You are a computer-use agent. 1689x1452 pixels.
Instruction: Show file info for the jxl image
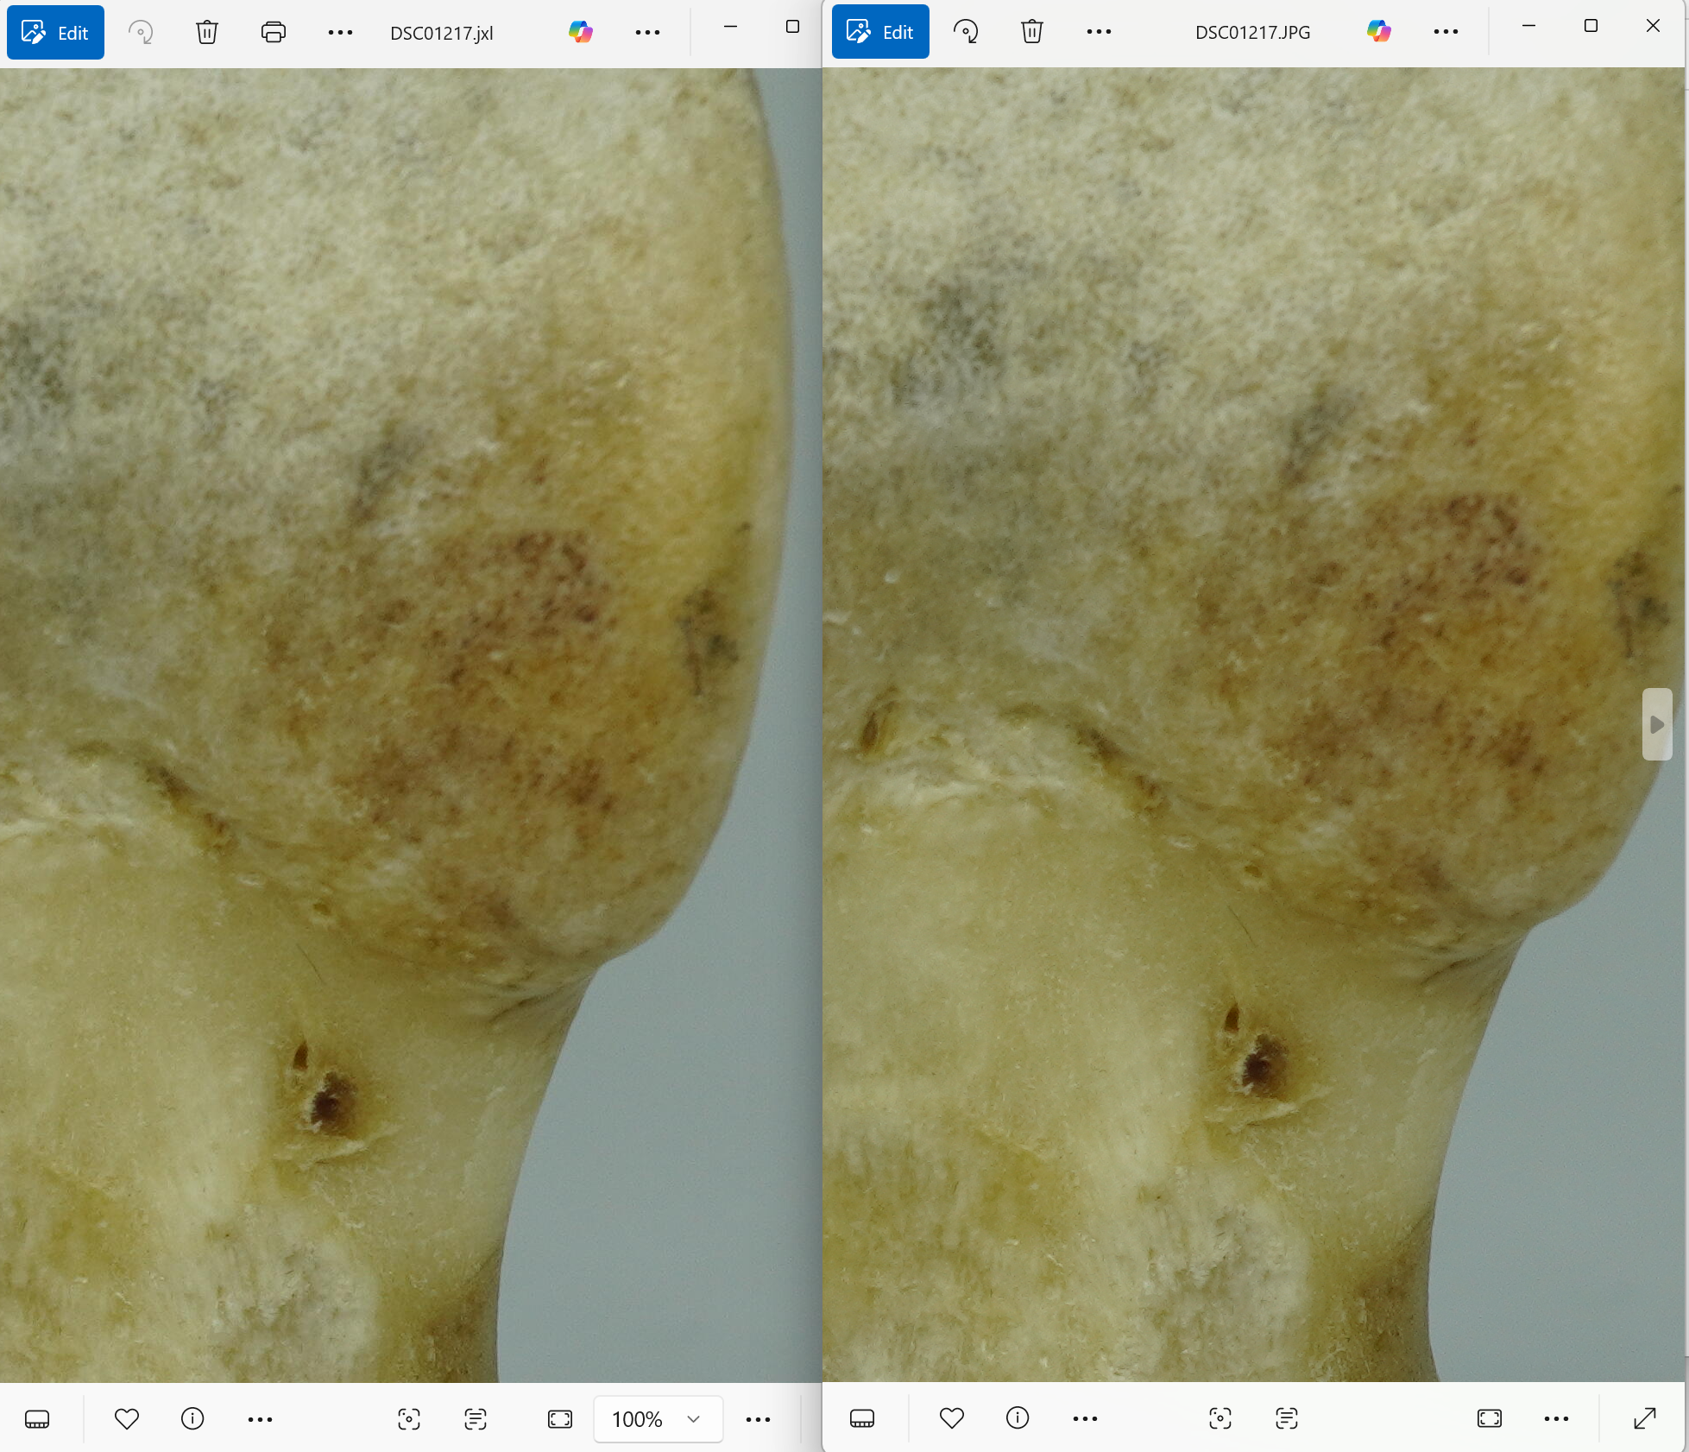pos(192,1419)
